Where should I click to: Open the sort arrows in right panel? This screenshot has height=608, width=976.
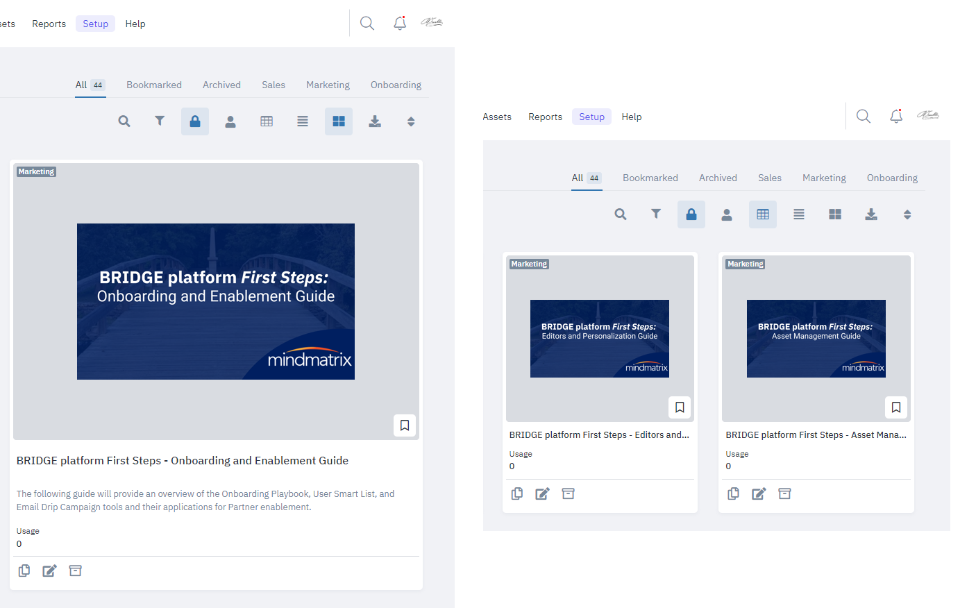click(x=907, y=214)
